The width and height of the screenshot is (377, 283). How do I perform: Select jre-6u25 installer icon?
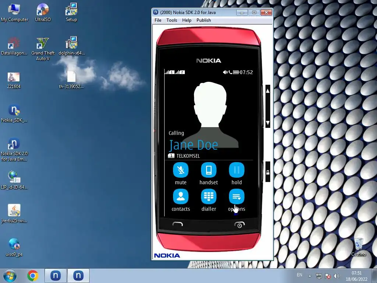tap(14, 214)
